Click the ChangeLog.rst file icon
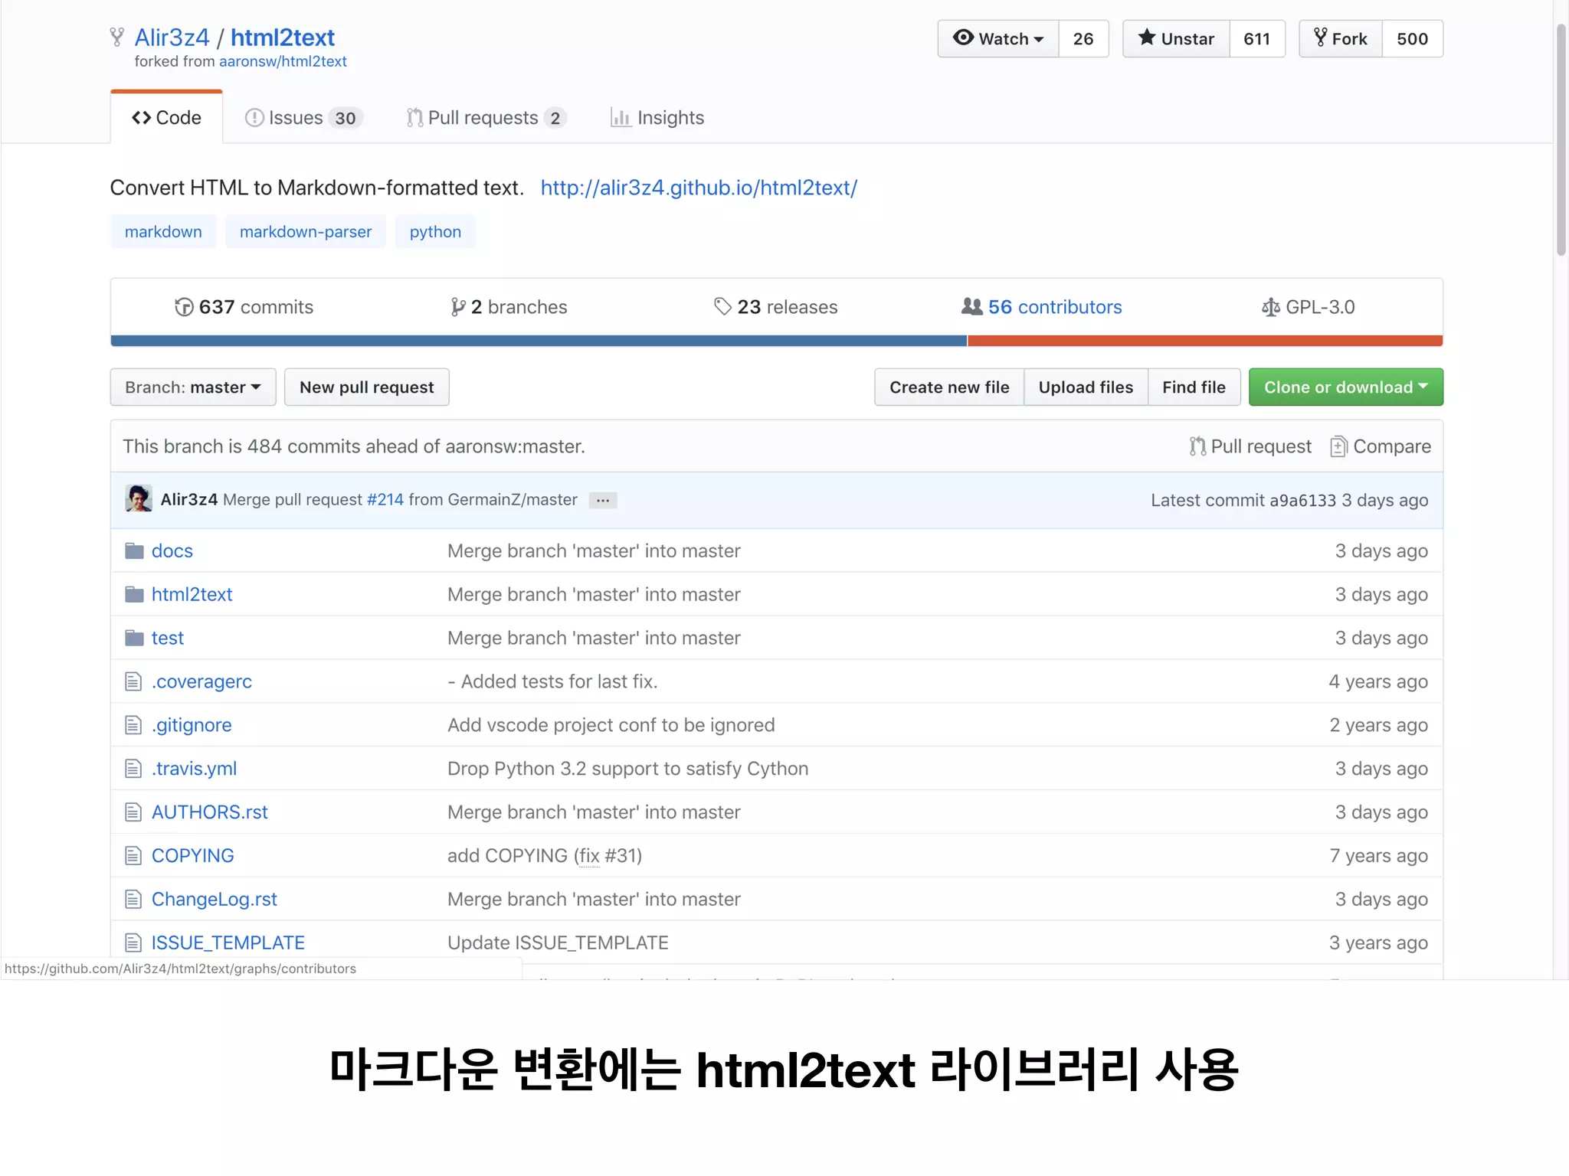 [x=133, y=900]
